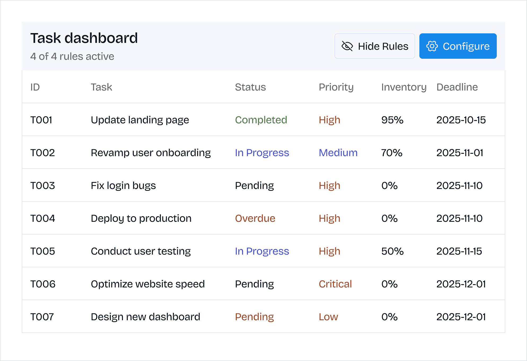The width and height of the screenshot is (527, 361).
Task: Open the Revamp user onboarding task
Action: (x=151, y=153)
